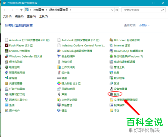The height and width of the screenshot is (137, 168).
Task: Open RemoteApp 和桌面连接 link
Action: click(x=129, y=51)
